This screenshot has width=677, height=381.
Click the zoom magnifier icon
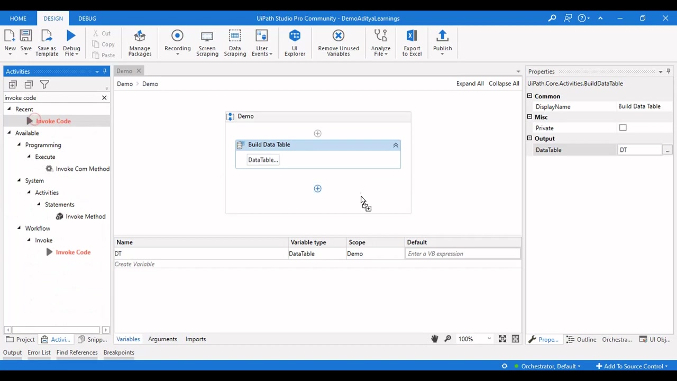(448, 339)
